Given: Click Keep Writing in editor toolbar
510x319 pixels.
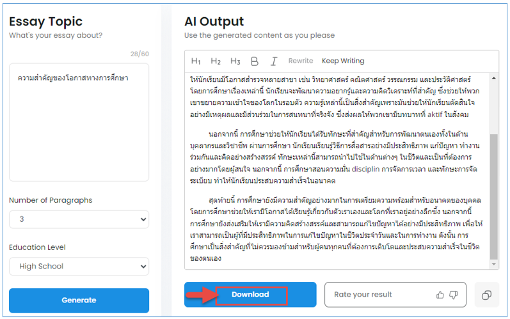Looking at the screenshot, I should [343, 61].
